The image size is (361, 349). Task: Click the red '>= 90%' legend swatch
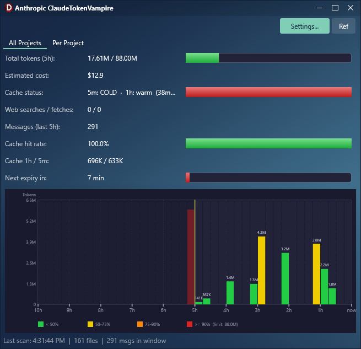point(190,324)
